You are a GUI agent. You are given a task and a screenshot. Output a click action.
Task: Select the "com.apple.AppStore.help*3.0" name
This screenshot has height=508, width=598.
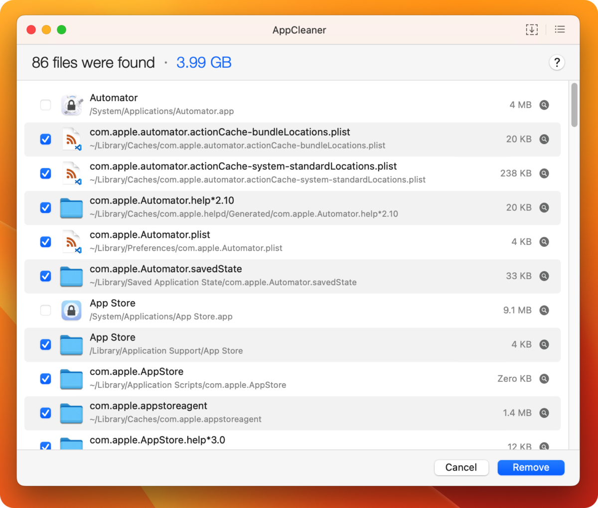[157, 440]
